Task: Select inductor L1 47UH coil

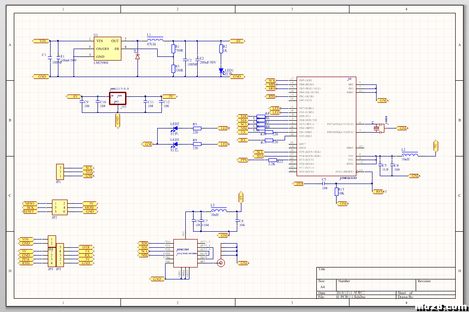Action: [155, 39]
